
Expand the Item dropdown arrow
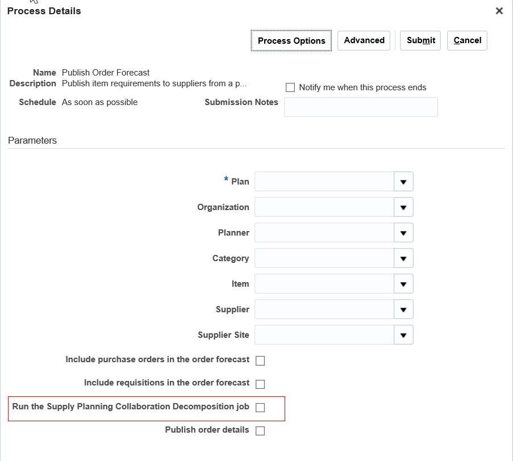(403, 284)
